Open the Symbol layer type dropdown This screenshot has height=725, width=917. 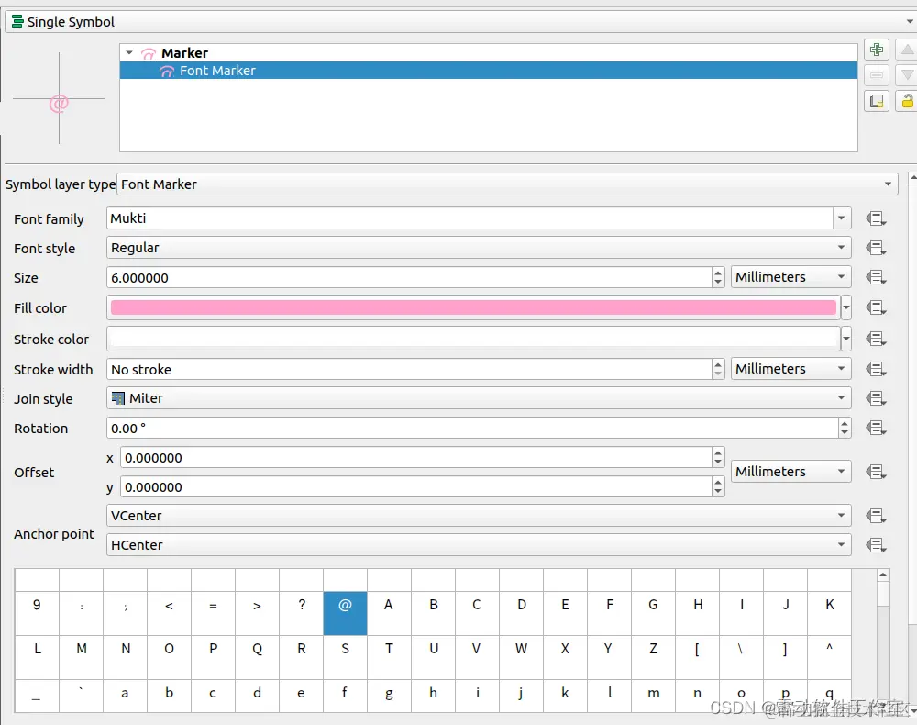507,184
